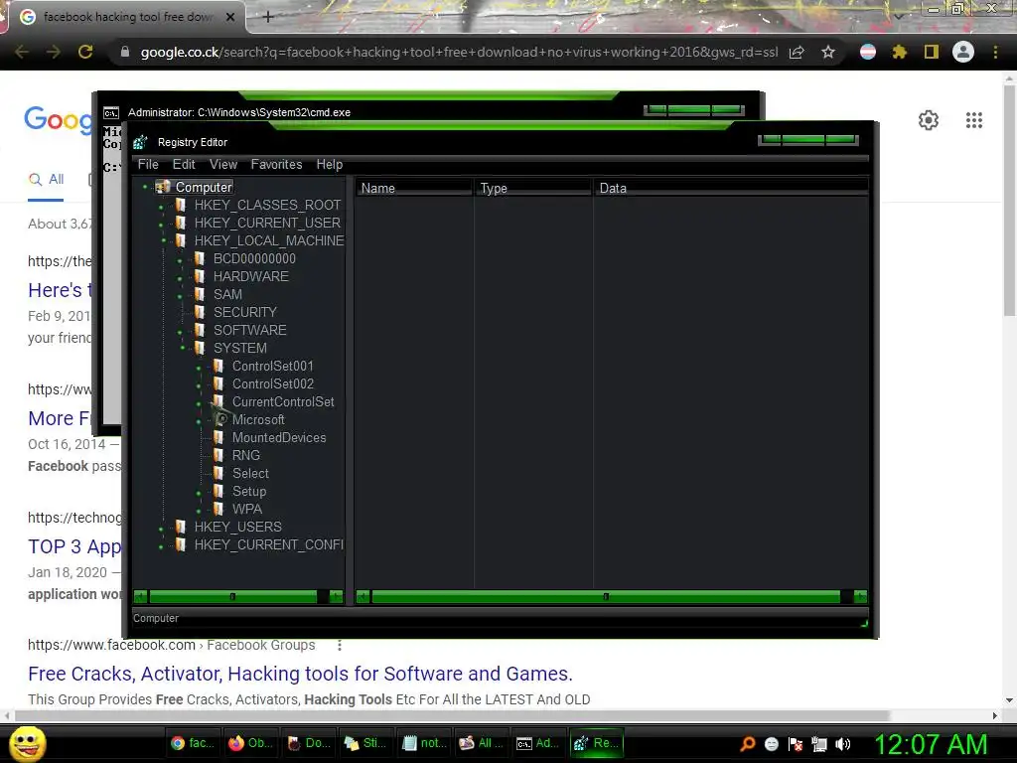The height and width of the screenshot is (763, 1017).
Task: Click the SECURITY key folder icon
Action: 200,312
